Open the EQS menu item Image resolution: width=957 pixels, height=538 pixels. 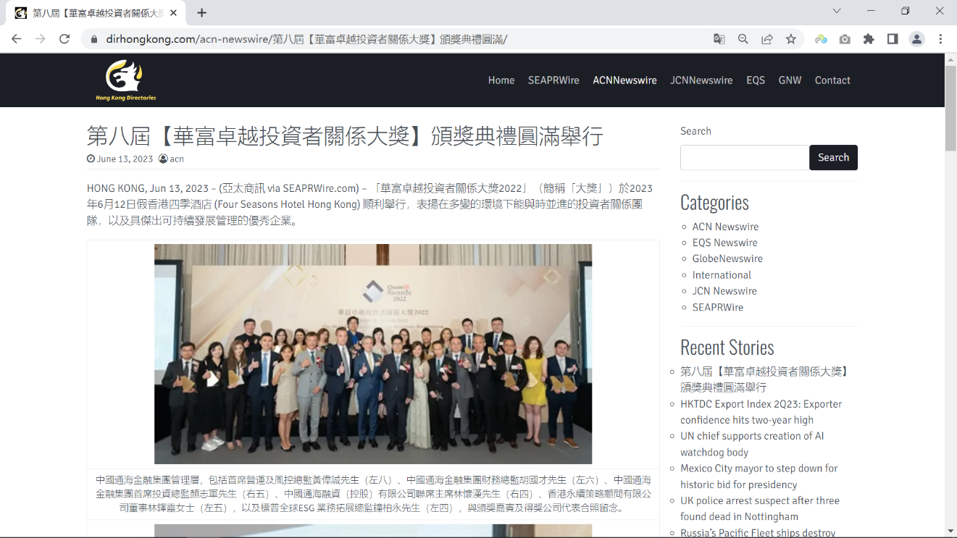[756, 80]
